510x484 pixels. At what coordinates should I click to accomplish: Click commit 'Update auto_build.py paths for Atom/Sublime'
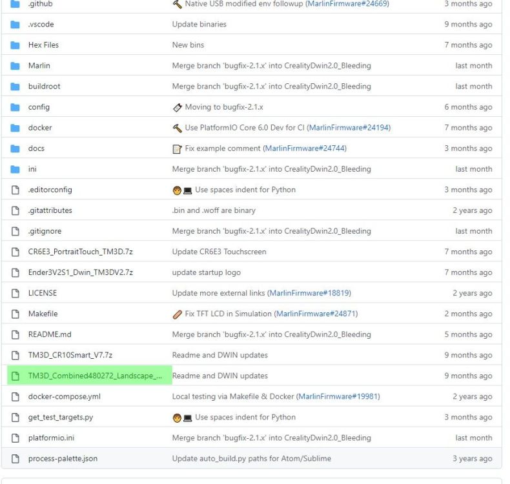251,459
